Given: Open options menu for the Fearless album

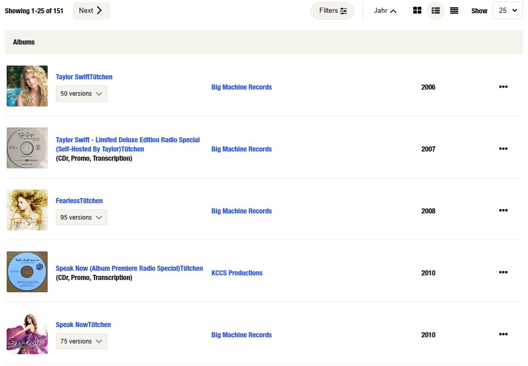Looking at the screenshot, I should point(503,210).
